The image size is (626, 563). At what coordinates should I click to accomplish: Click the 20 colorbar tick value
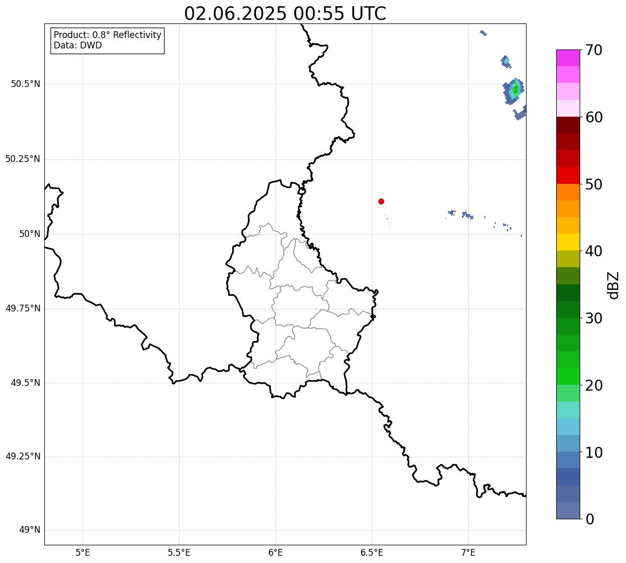tap(594, 385)
